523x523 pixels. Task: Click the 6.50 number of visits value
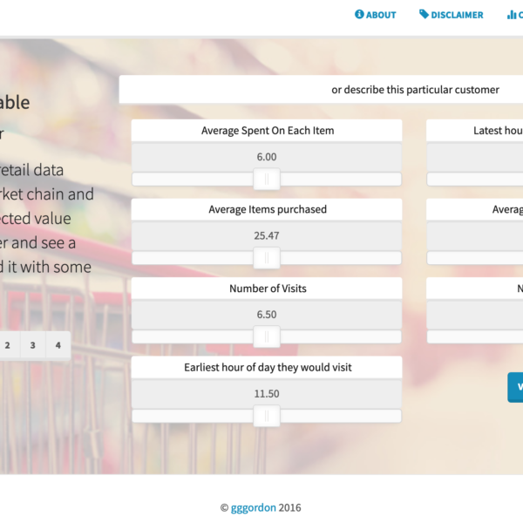point(267,315)
